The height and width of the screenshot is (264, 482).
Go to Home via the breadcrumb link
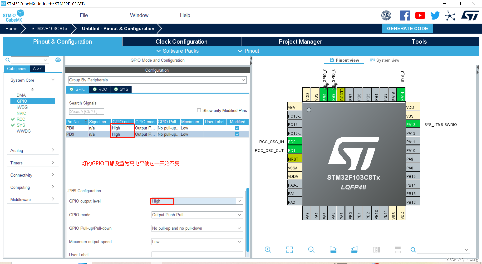coord(11,28)
